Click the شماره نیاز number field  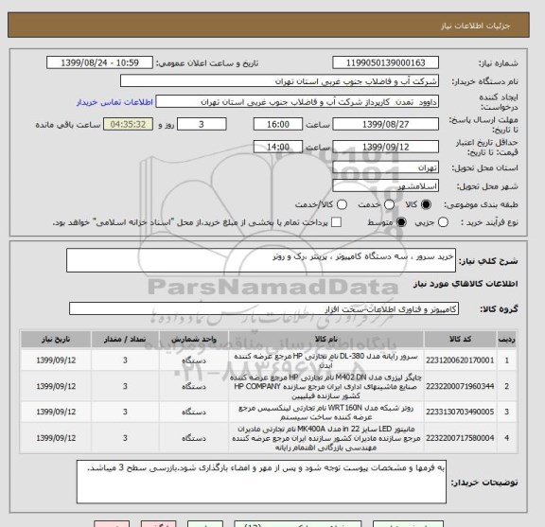click(x=385, y=62)
